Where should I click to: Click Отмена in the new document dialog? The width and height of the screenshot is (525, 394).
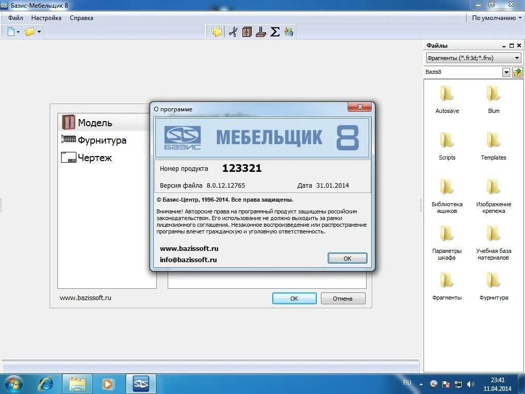click(343, 298)
